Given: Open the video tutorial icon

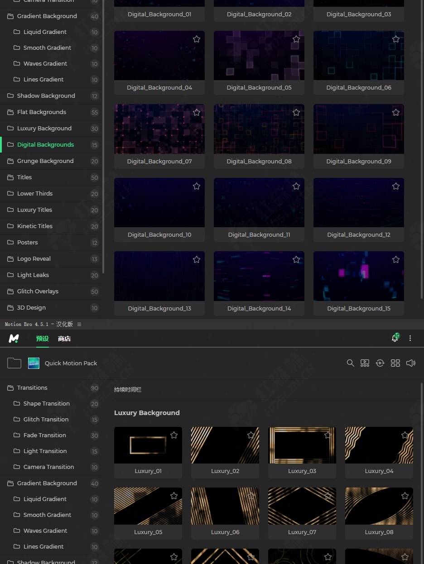Looking at the screenshot, I should (365, 363).
